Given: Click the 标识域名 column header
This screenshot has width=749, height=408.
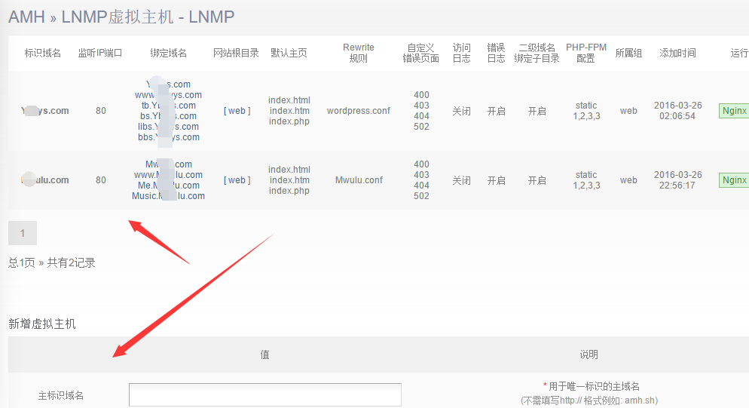Looking at the screenshot, I should (x=43, y=54).
